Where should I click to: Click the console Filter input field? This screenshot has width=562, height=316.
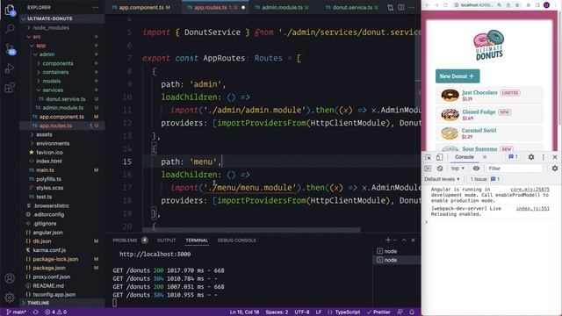[x=515, y=169]
